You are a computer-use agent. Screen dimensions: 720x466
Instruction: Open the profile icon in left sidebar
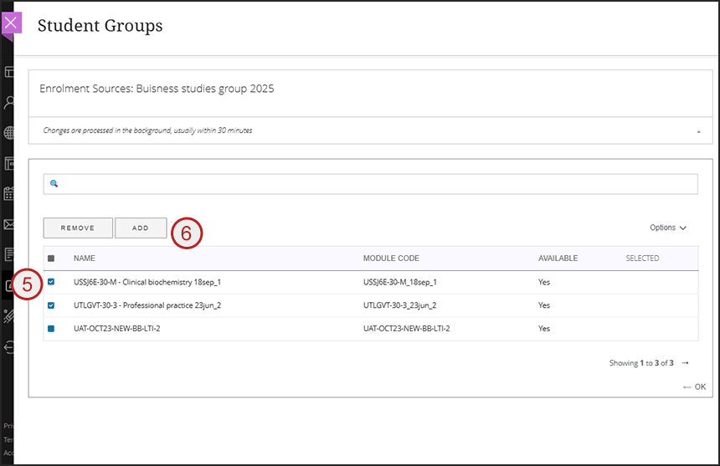(x=9, y=103)
